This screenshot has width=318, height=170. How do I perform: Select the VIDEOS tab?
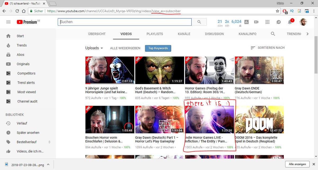click(x=126, y=34)
